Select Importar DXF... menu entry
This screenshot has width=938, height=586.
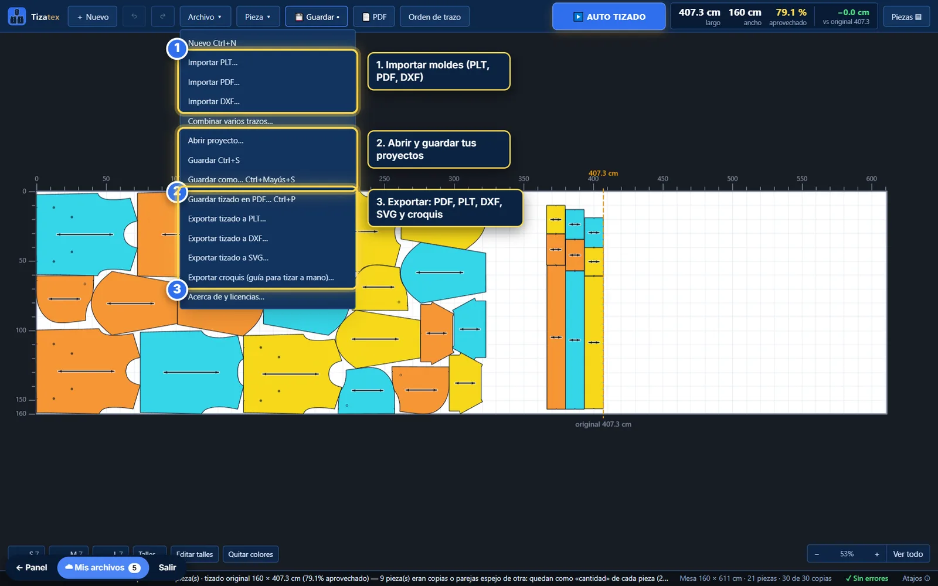point(267,101)
